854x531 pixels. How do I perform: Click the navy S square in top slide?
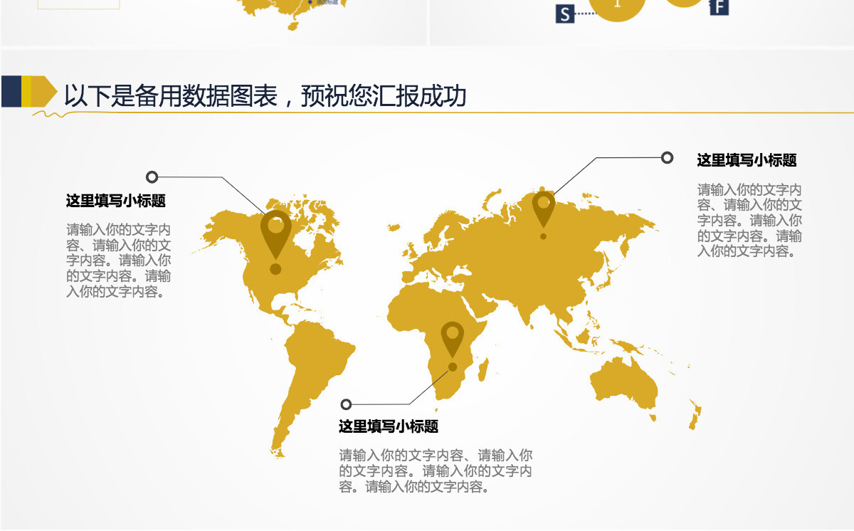pos(565,14)
